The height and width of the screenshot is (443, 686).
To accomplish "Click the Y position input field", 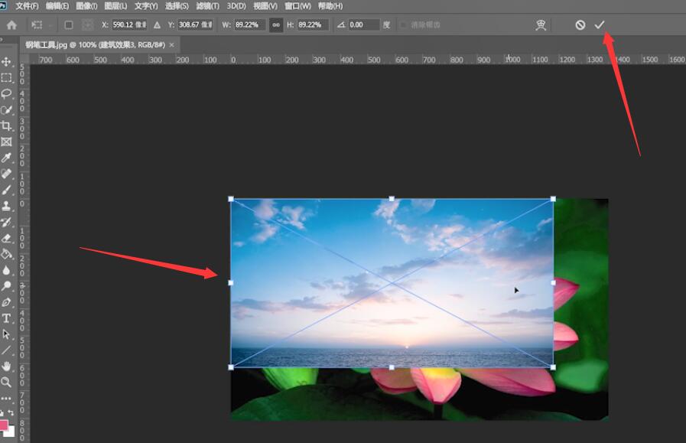I will pyautogui.click(x=196, y=25).
